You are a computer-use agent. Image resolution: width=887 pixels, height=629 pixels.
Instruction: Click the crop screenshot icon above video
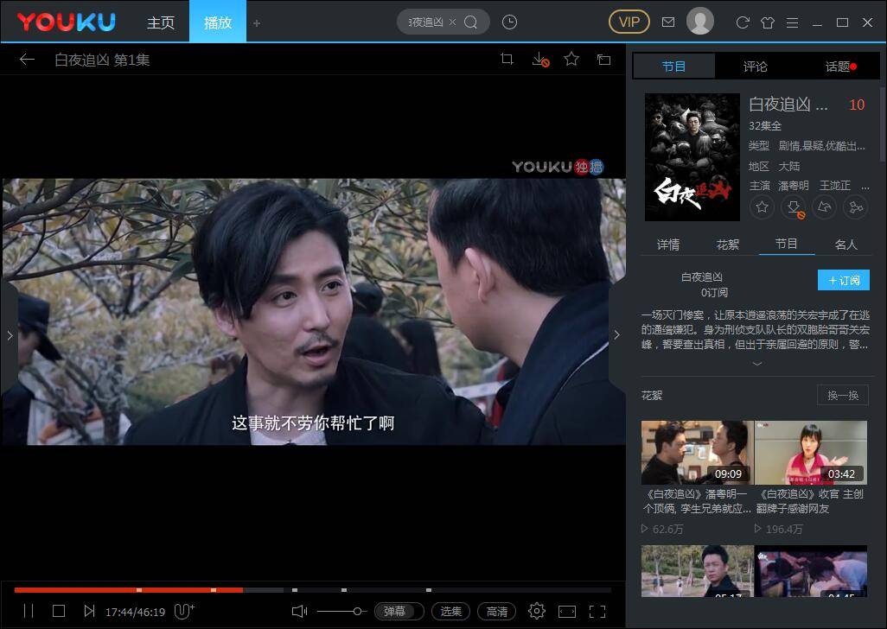pos(507,59)
